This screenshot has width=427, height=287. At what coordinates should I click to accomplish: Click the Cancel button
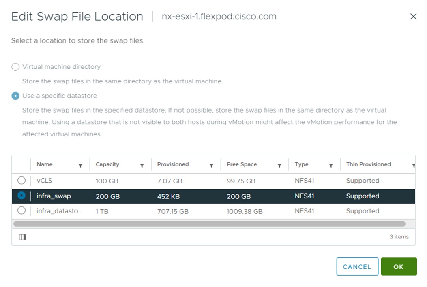click(x=357, y=267)
